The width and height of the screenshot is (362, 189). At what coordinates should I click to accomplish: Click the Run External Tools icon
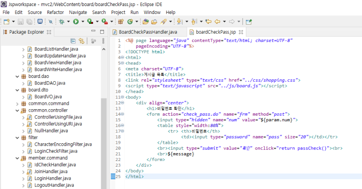(104, 21)
